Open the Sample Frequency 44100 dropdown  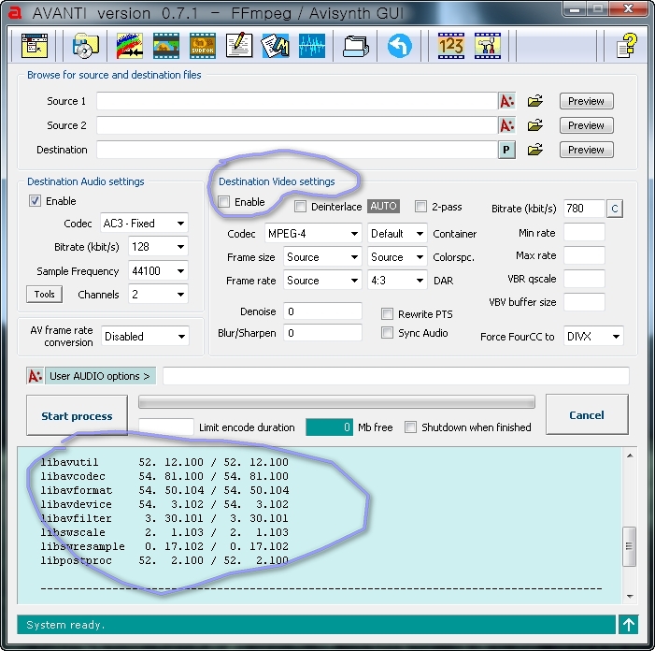pyautogui.click(x=158, y=271)
